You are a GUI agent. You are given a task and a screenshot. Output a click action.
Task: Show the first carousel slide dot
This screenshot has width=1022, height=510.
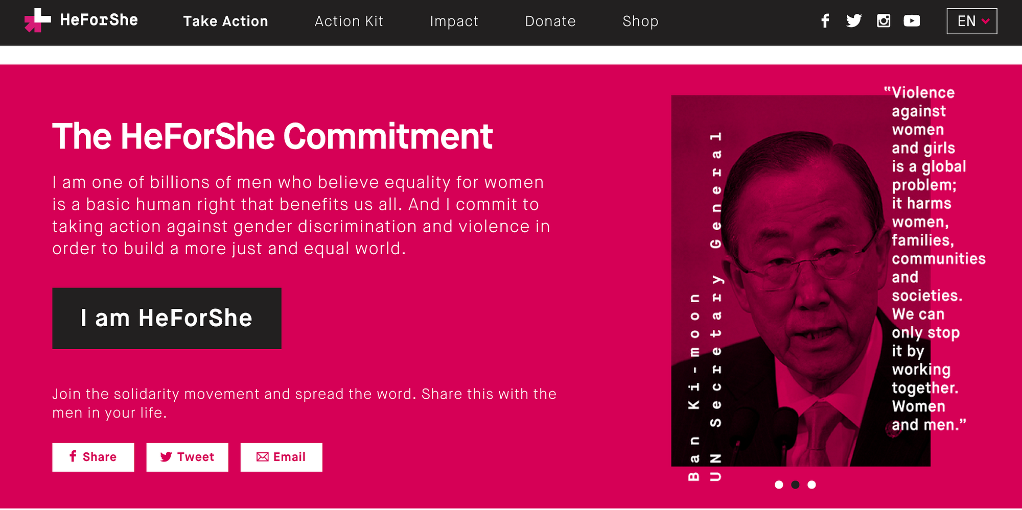click(779, 484)
